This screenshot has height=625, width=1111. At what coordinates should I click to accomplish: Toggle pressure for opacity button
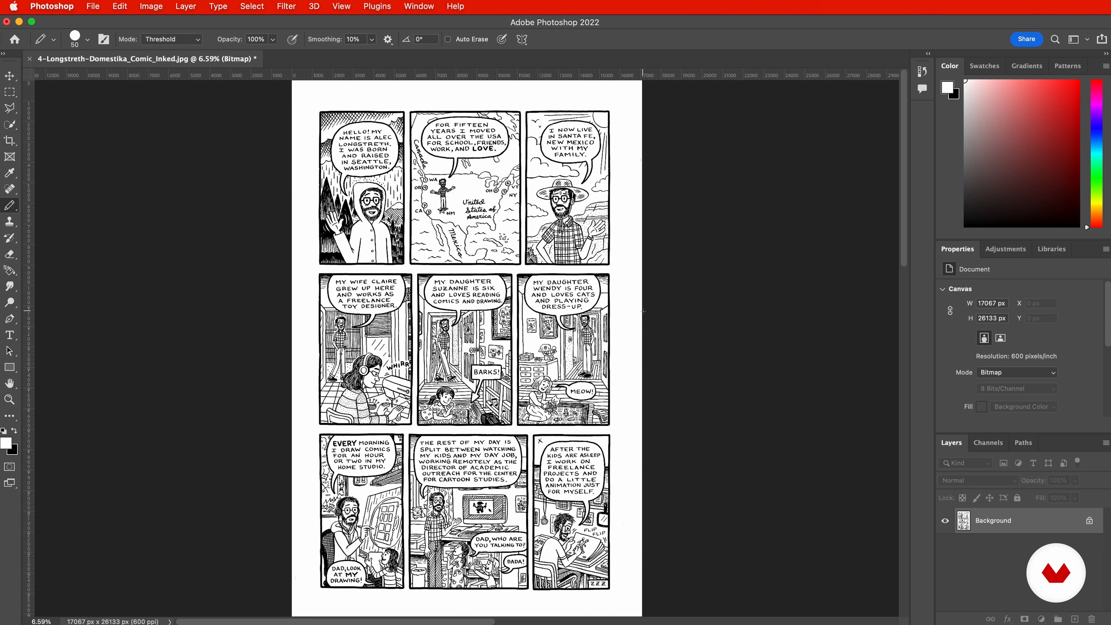pyautogui.click(x=292, y=39)
